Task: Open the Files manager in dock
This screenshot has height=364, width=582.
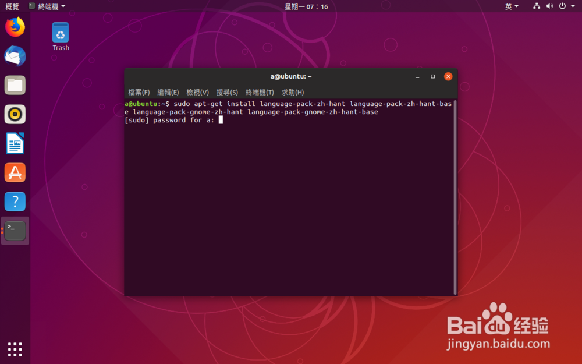Action: (x=15, y=85)
